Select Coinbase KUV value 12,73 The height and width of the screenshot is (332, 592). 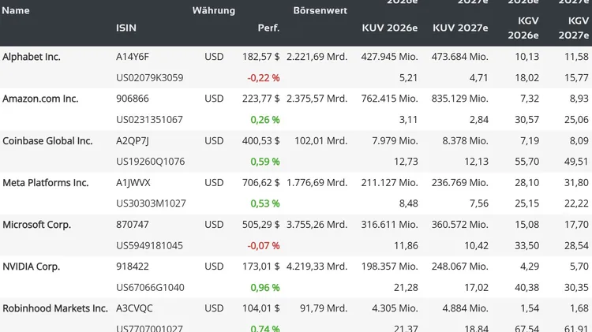coord(406,162)
